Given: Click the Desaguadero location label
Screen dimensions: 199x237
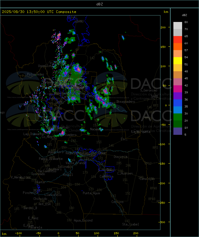Looking at the screenshot, I should tap(126, 102).
